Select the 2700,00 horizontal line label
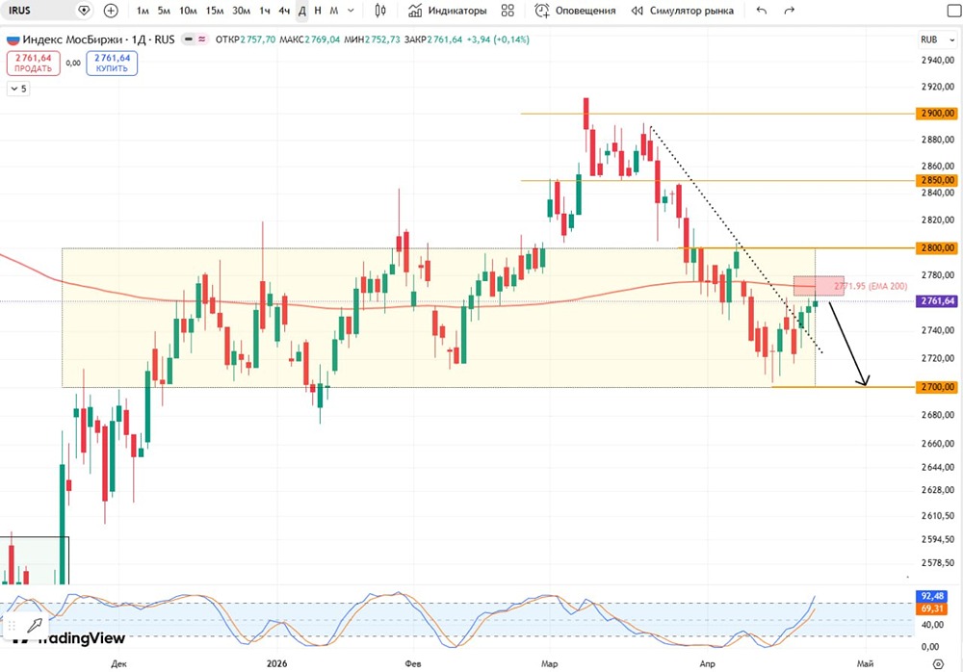 pos(936,387)
